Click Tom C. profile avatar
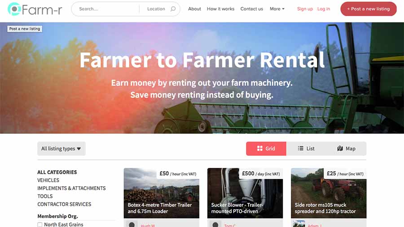The width and height of the screenshot is (404, 227). [x=215, y=224]
